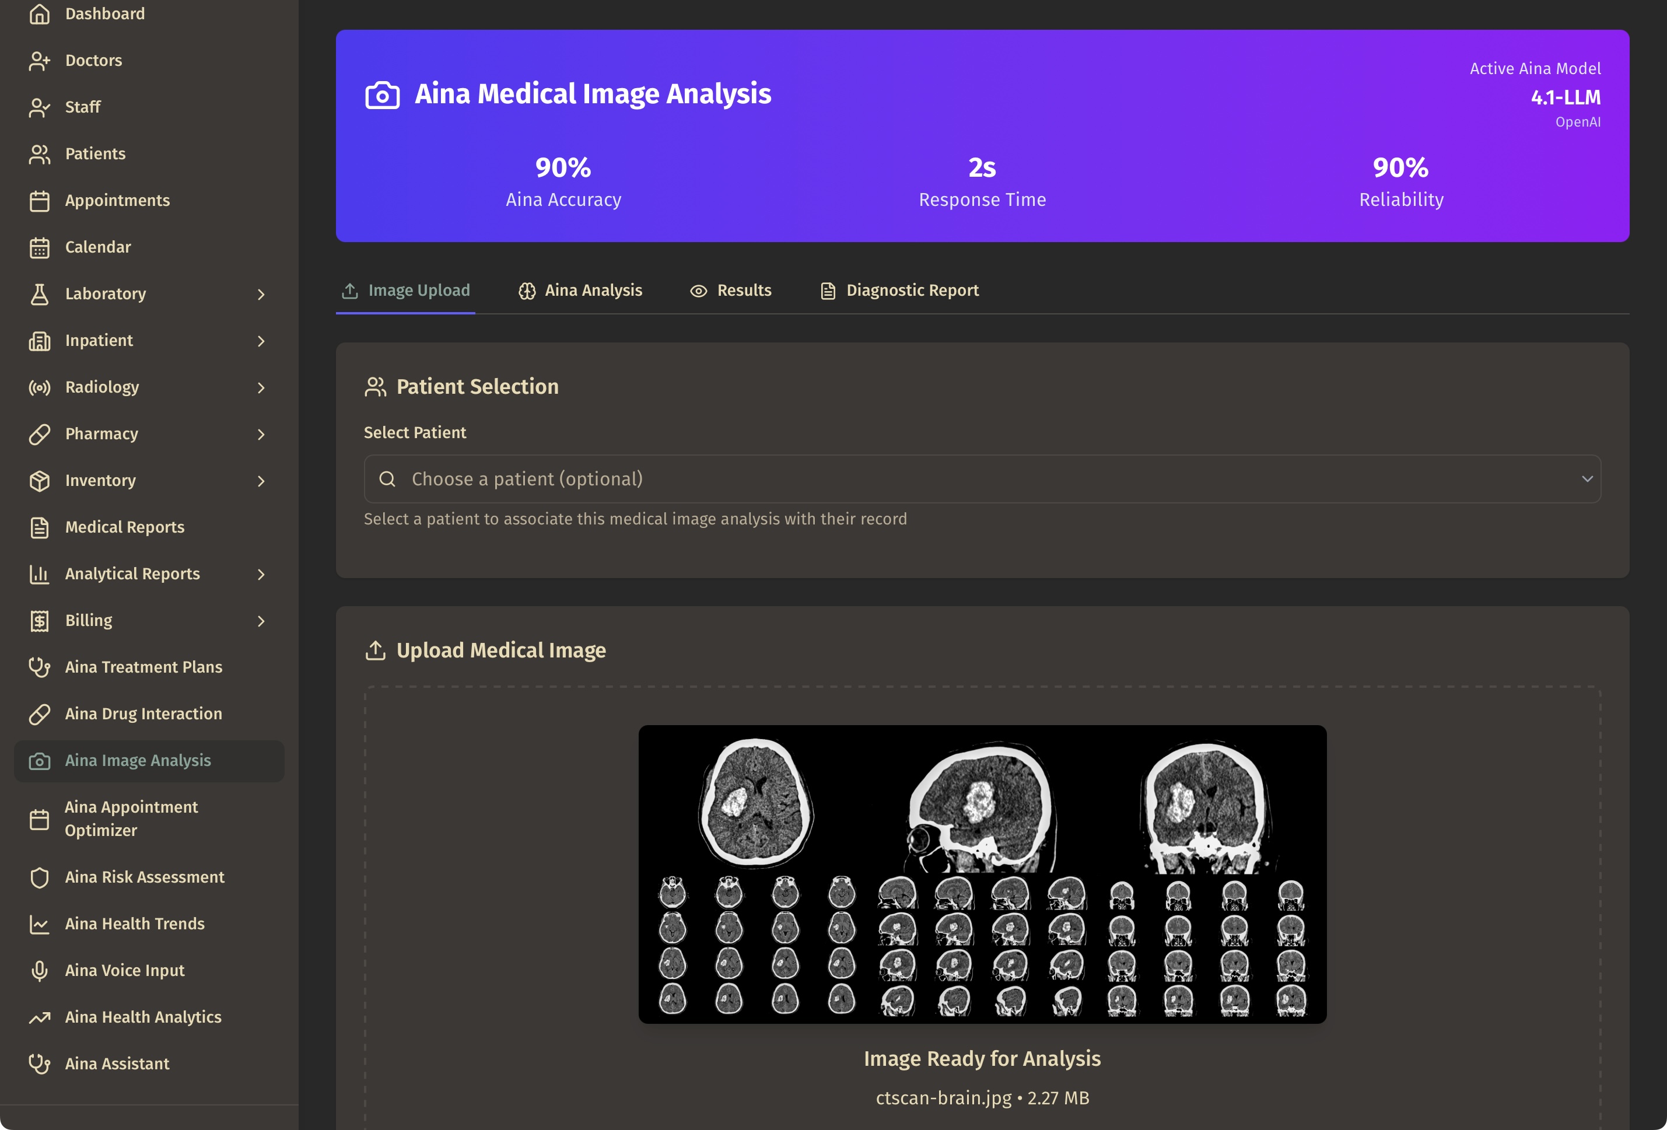Open Aina Treatment Plans
Viewport: 1667px width, 1130px height.
pyautogui.click(x=143, y=667)
